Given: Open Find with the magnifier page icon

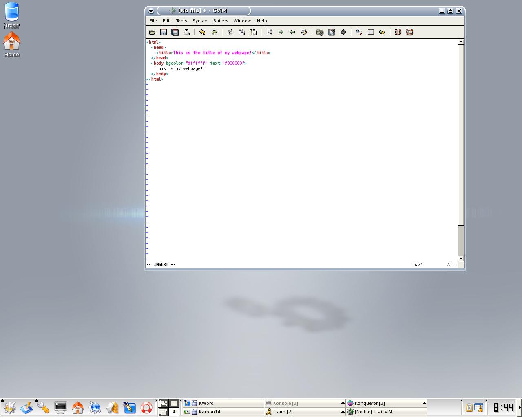Looking at the screenshot, I should pos(269,32).
